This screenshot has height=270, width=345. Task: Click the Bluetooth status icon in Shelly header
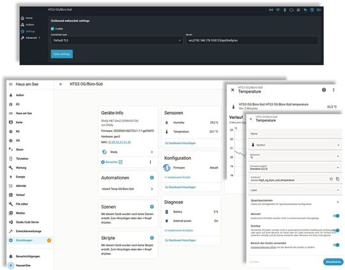point(284,10)
